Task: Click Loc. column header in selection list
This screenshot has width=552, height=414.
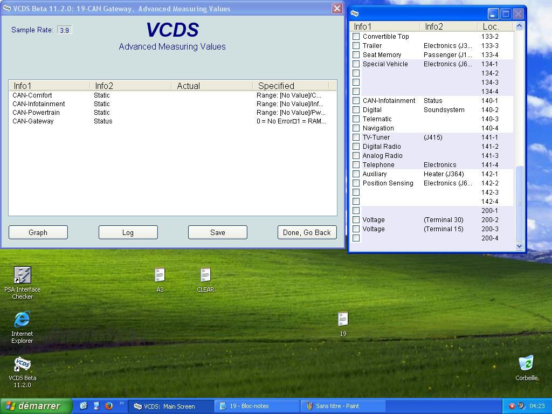Action: (495, 26)
